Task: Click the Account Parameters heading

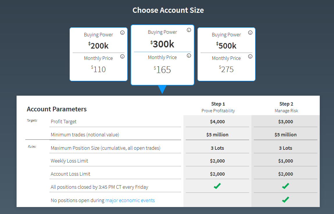Action: 57,109
